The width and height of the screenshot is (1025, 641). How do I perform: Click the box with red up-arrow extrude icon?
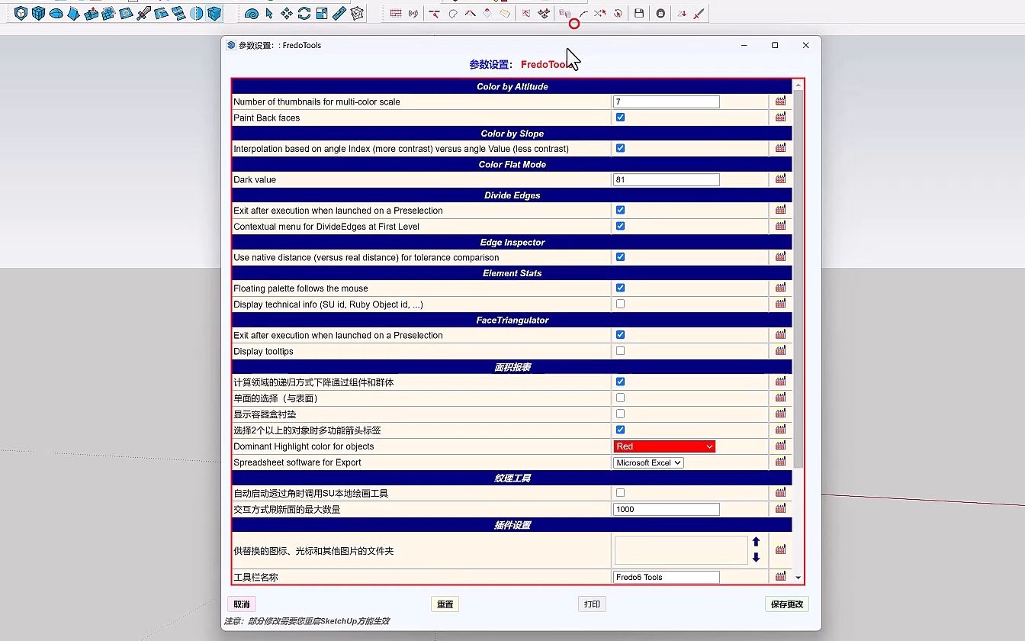(x=92, y=13)
